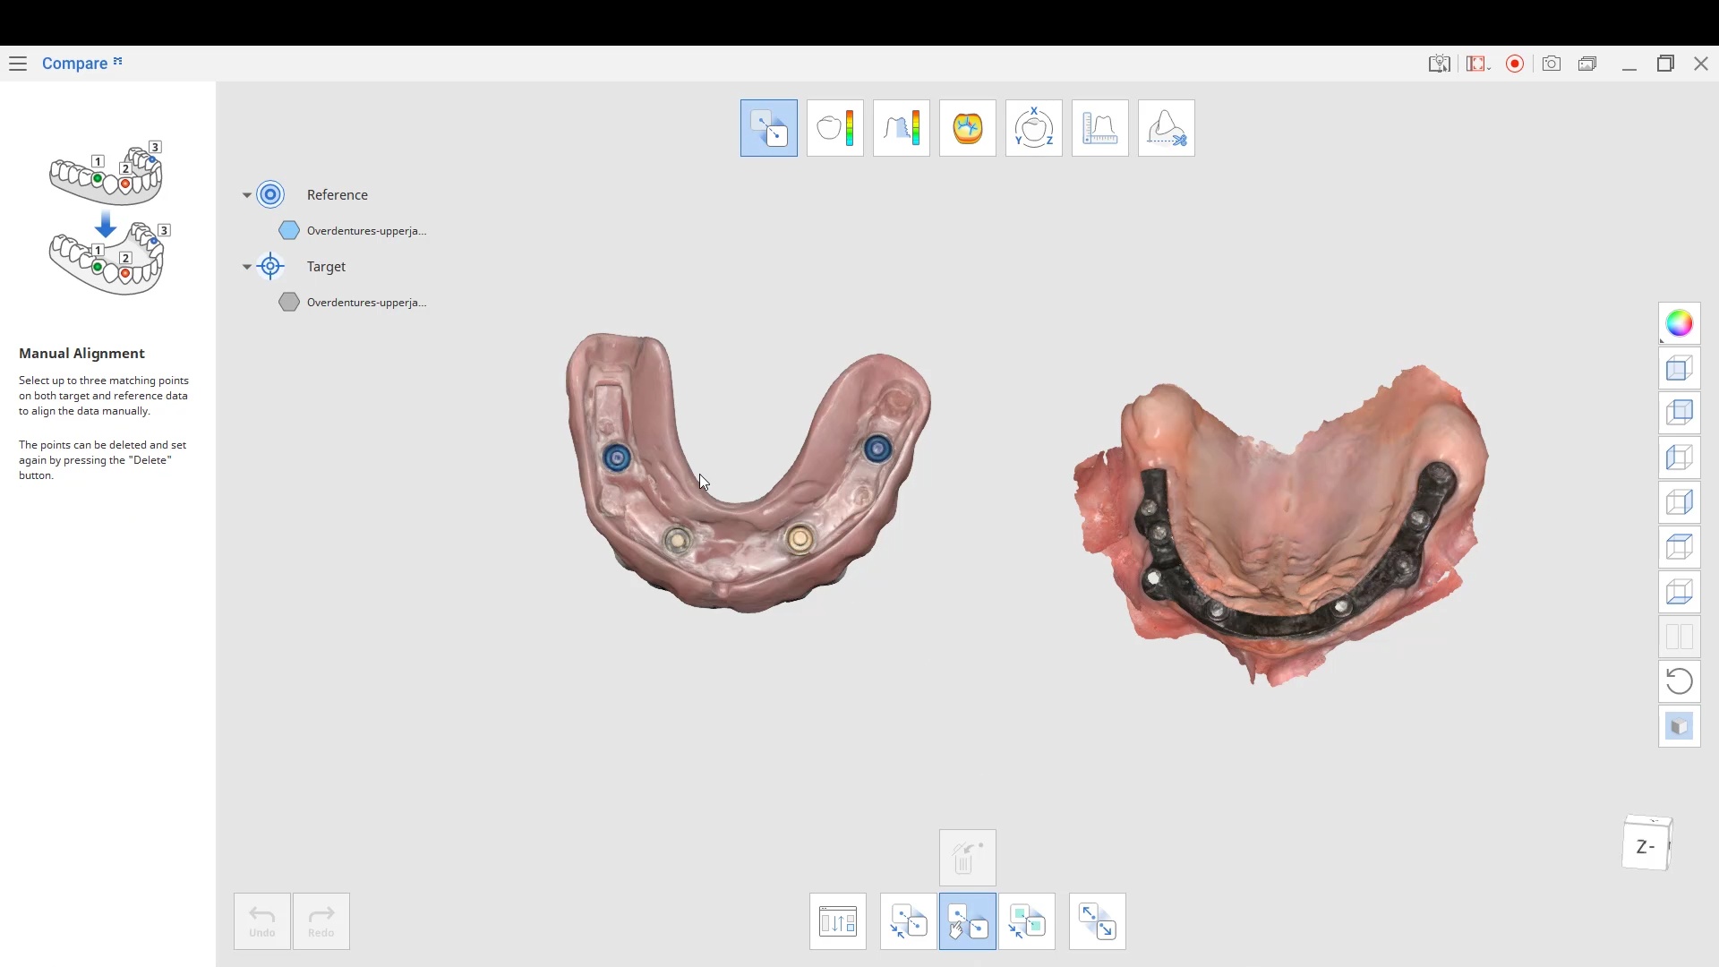Click the Manual Alignment heading
The image size is (1719, 967).
pyautogui.click(x=81, y=354)
